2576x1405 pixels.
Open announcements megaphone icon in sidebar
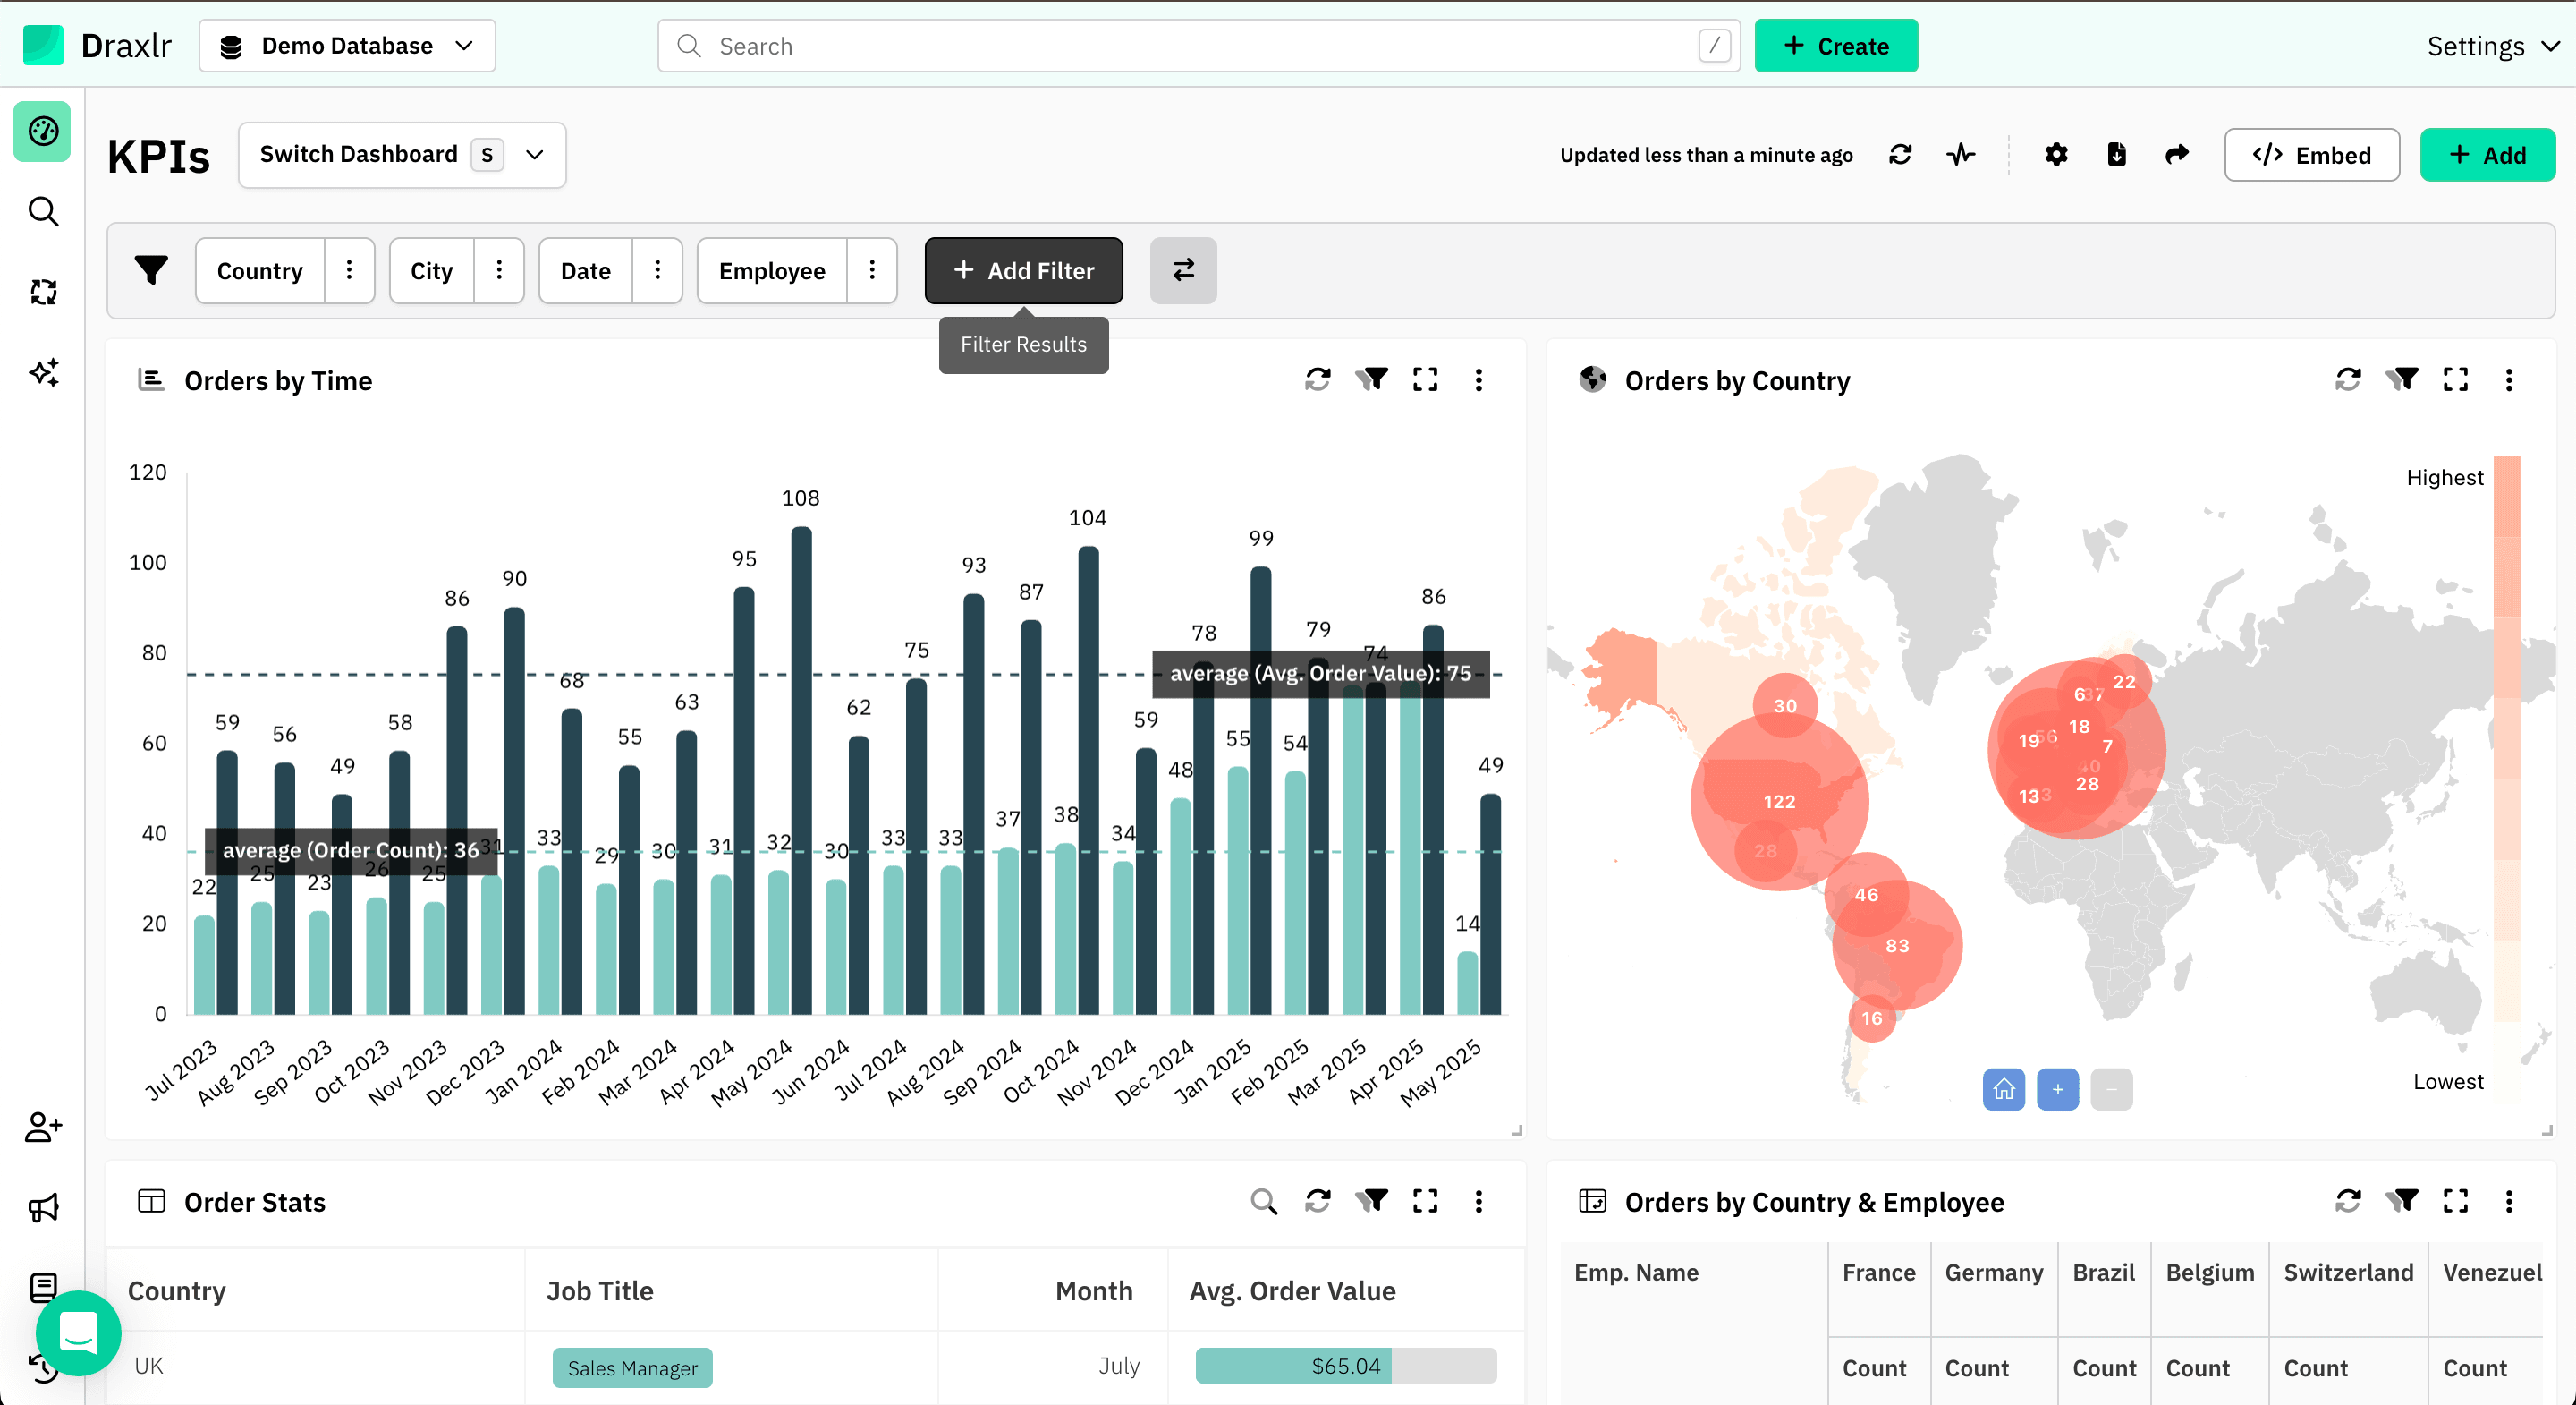click(43, 1207)
